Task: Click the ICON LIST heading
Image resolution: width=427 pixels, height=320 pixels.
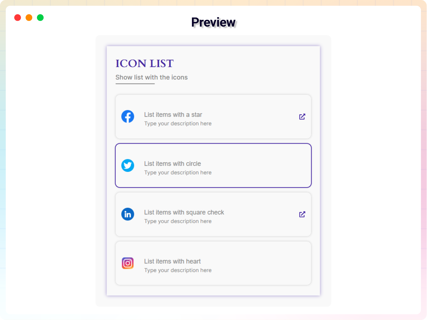Action: point(145,64)
